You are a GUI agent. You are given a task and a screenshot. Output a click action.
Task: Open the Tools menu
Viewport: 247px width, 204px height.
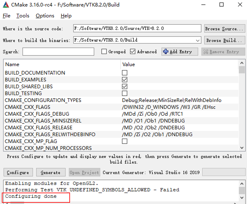23,16
